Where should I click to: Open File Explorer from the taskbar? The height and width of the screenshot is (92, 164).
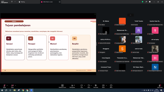coord(15,90)
